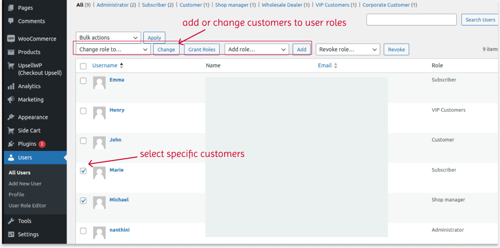Screen dimensions: 500x248
Task: Click the Change button
Action: click(x=166, y=50)
